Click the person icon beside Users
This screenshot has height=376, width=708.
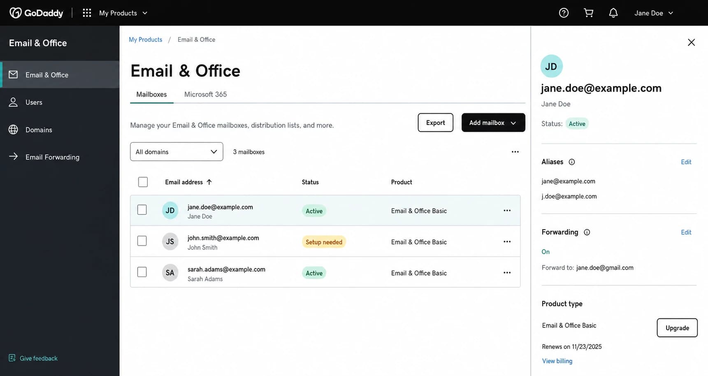point(13,102)
